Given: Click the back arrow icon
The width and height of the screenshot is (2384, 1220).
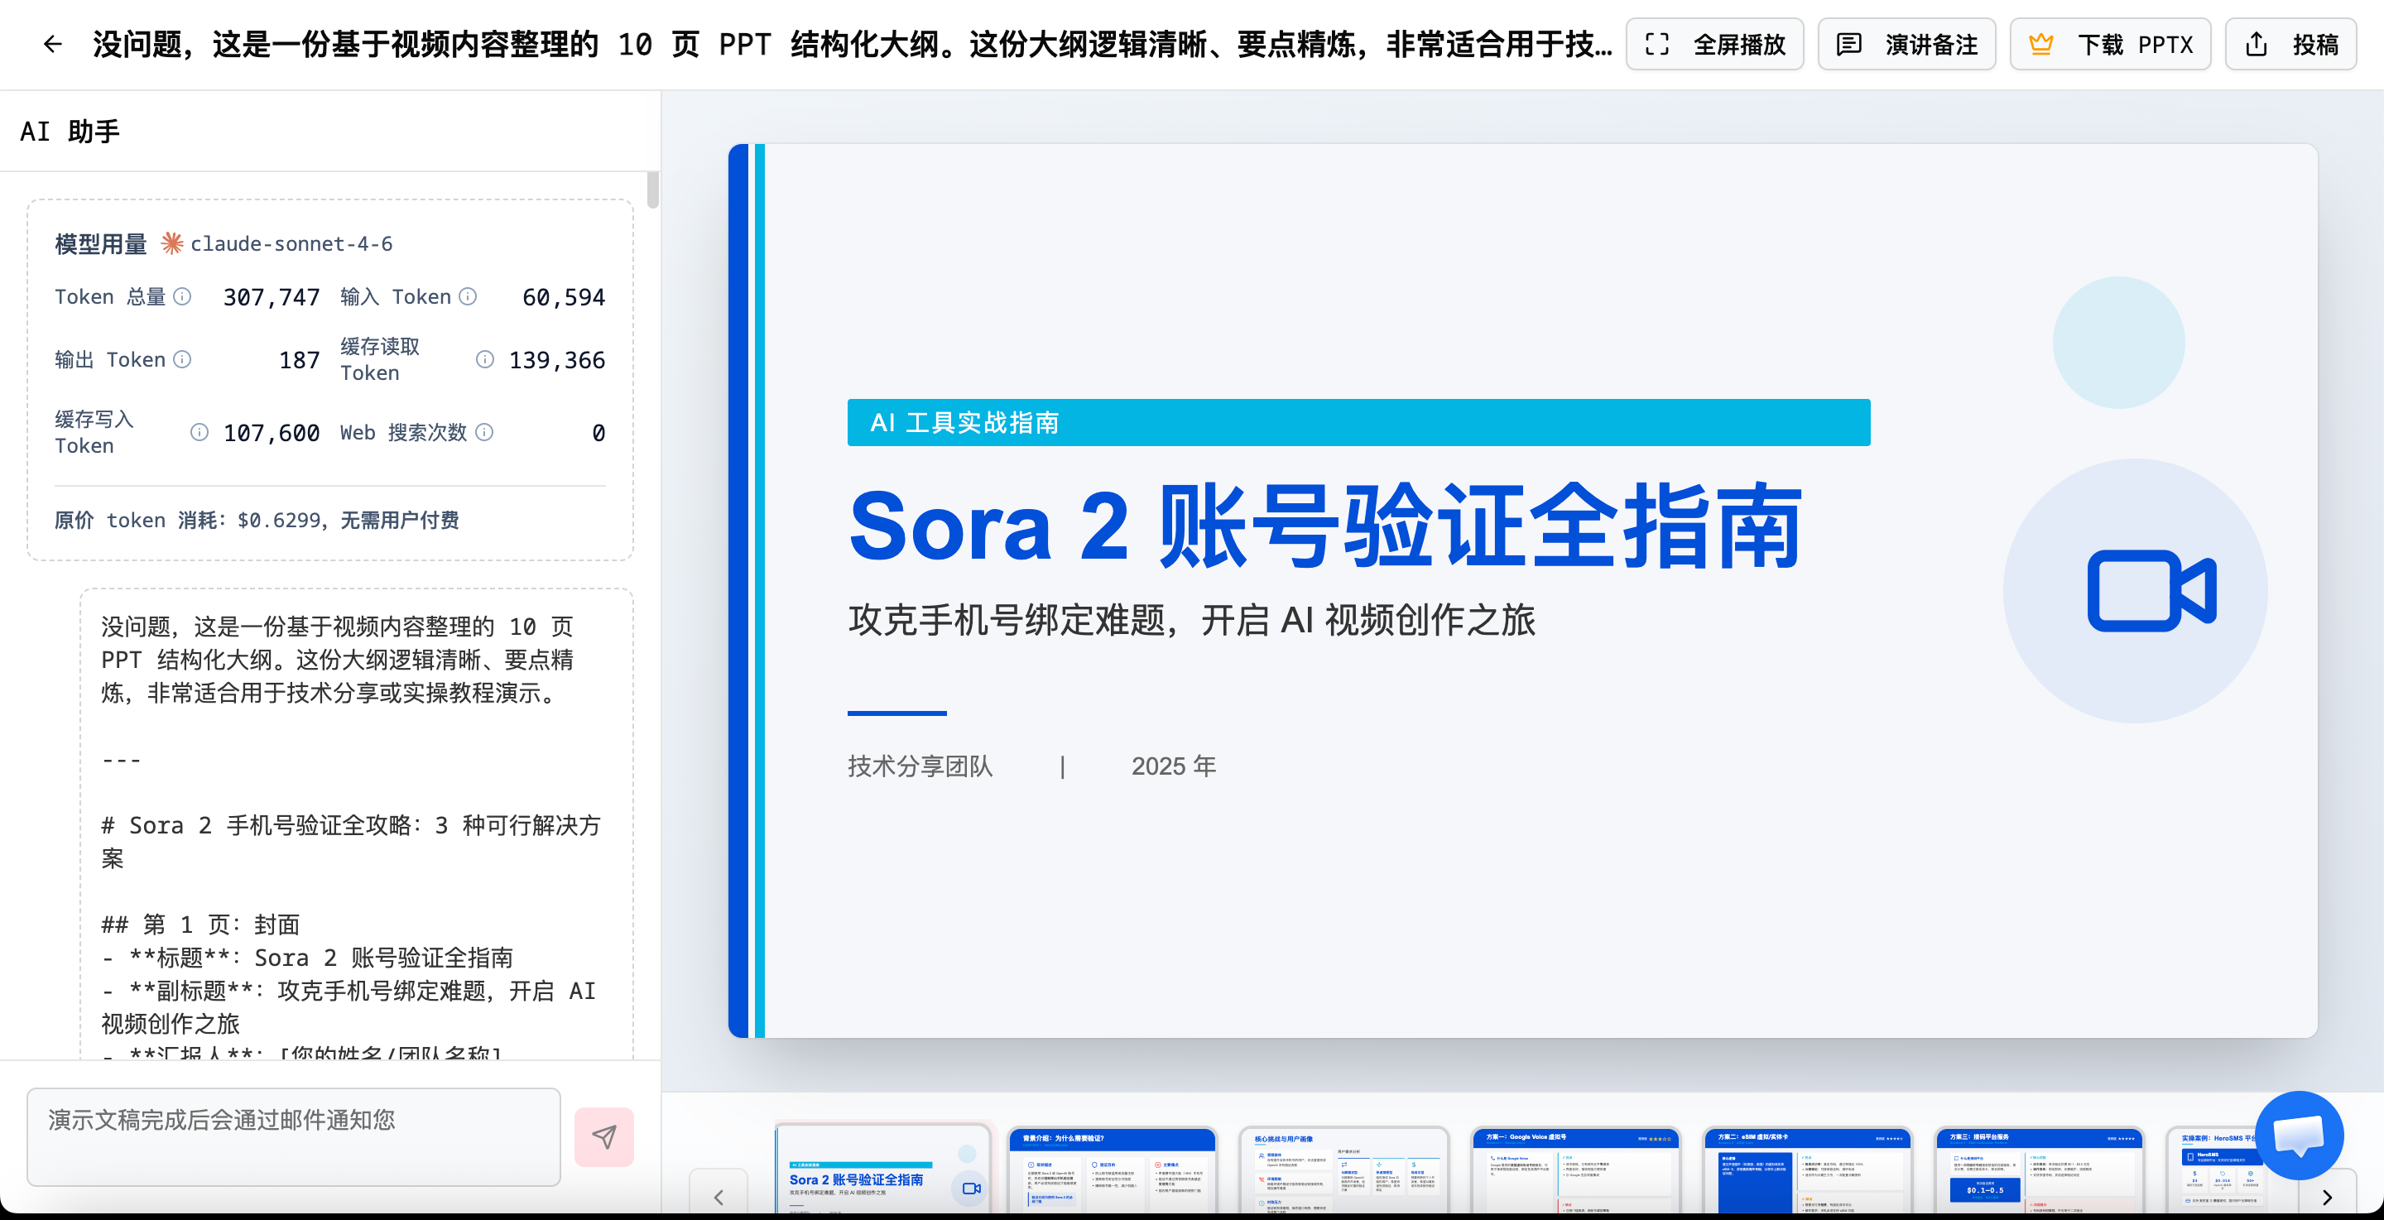Looking at the screenshot, I should [x=53, y=44].
